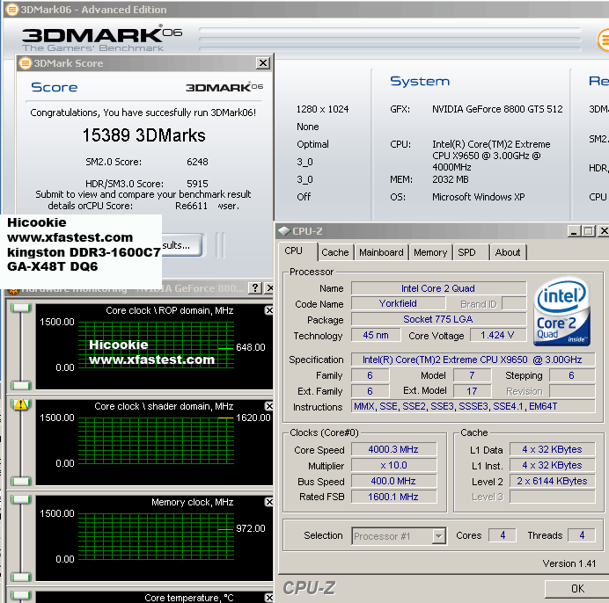609x603 pixels.
Task: Click the Technology value 45 nm
Action: coord(376,335)
